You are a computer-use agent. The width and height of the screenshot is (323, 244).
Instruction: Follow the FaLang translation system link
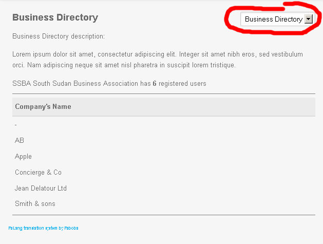pyautogui.click(x=43, y=228)
